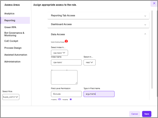Click the Cancel button

tap(135, 114)
